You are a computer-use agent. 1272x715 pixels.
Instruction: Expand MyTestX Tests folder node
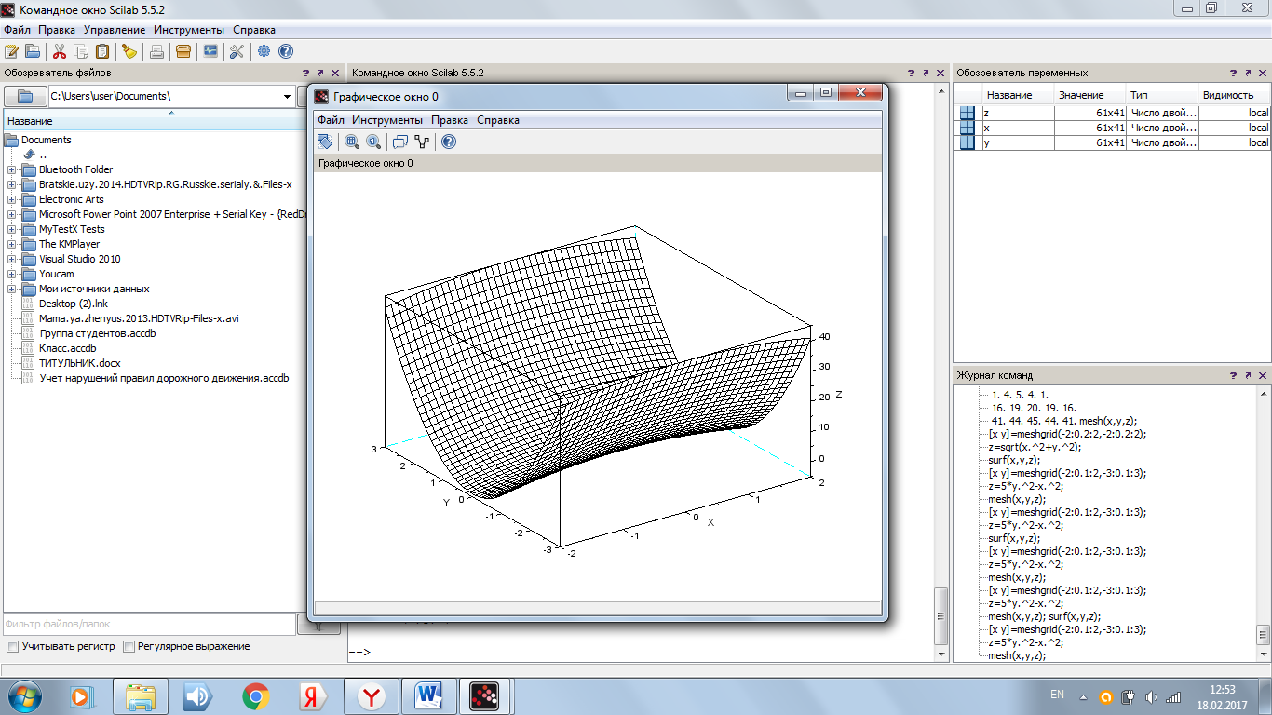(x=11, y=229)
